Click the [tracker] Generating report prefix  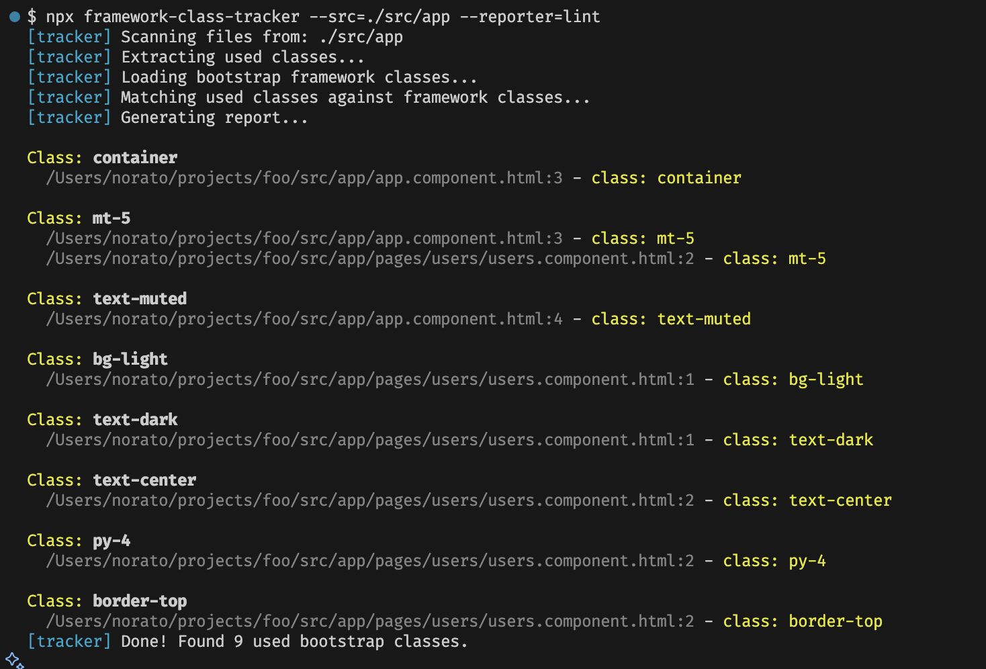tap(68, 118)
